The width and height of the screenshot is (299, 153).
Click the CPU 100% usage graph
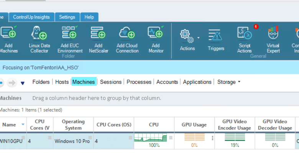(150, 138)
